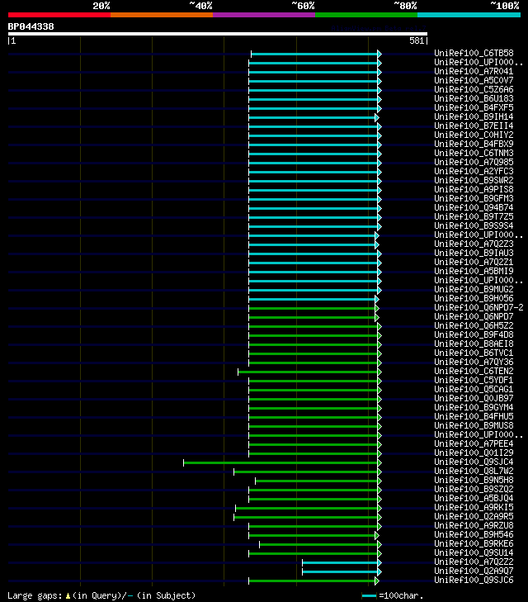528x602 pixels.
Task: Choose the UniRef100_B9MUG2 entry
Action: (474, 290)
